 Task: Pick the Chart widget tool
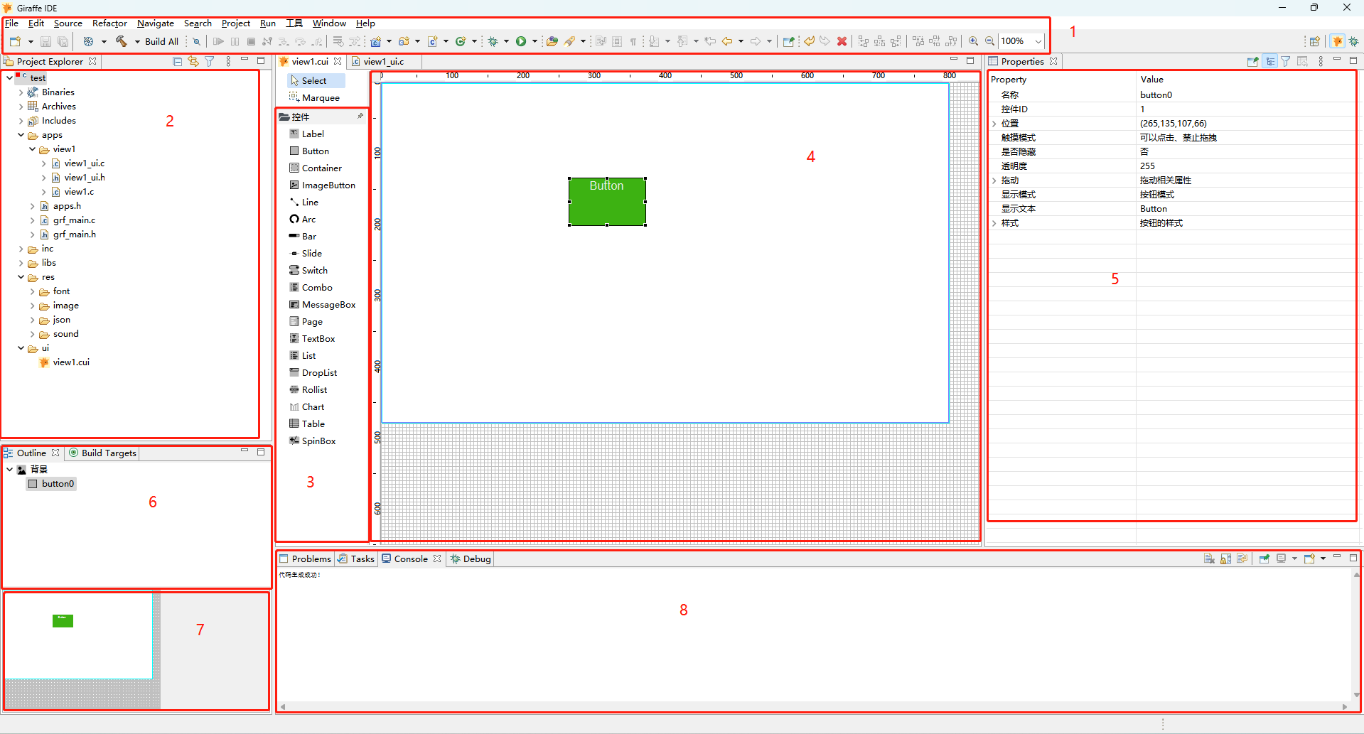(311, 406)
